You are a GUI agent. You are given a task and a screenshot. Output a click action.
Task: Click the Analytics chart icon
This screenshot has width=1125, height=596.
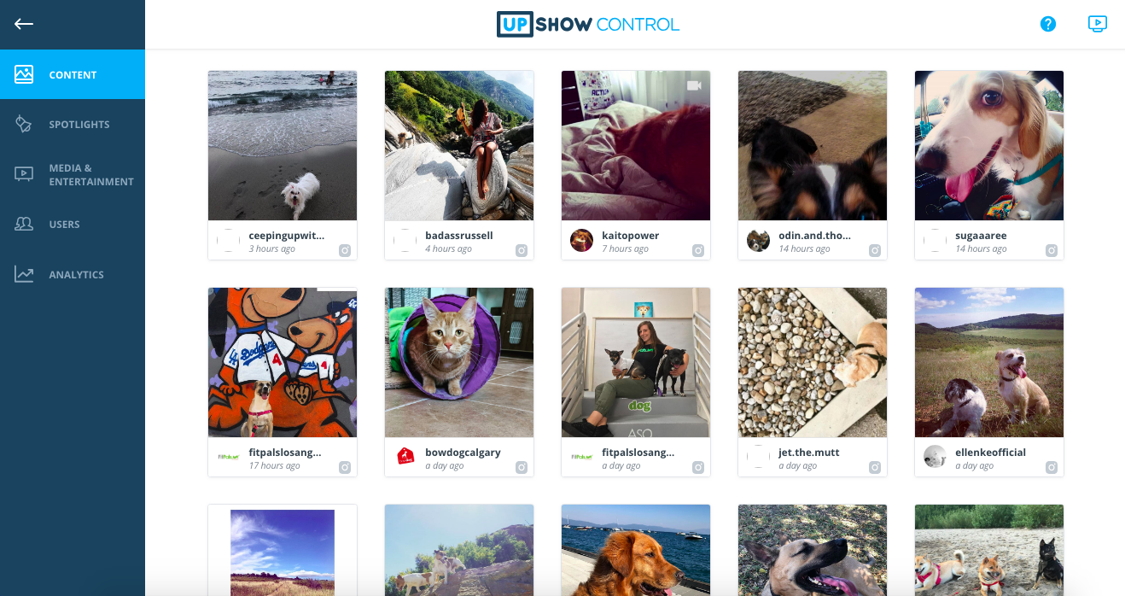point(24,274)
